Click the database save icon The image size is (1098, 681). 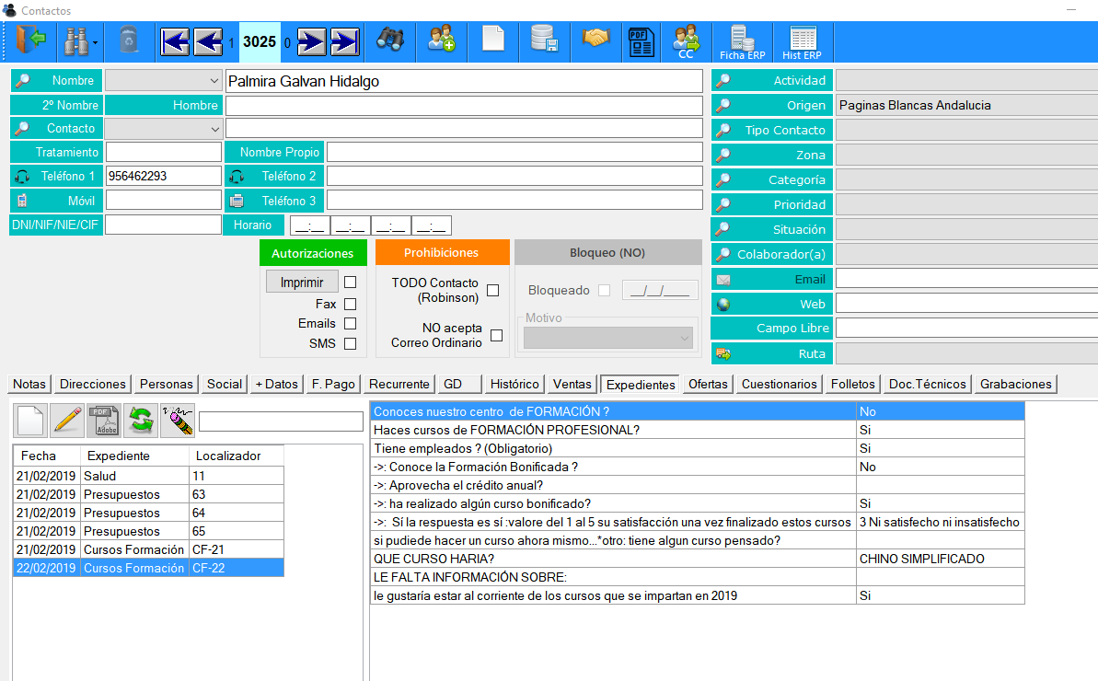coord(544,40)
